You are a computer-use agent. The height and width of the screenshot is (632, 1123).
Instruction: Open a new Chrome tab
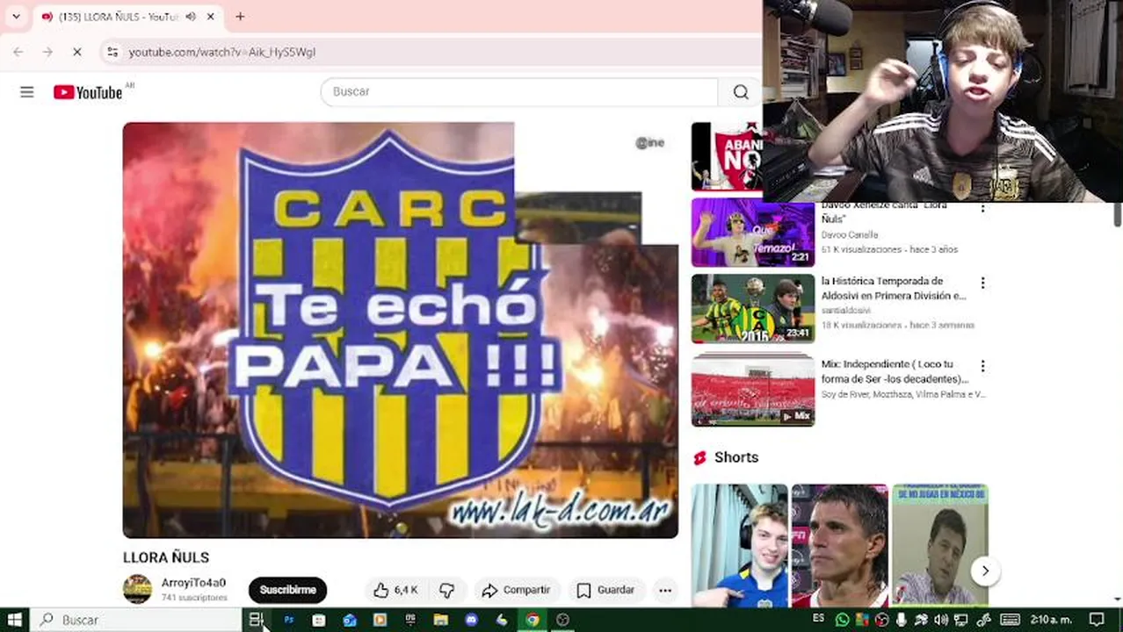point(240,16)
